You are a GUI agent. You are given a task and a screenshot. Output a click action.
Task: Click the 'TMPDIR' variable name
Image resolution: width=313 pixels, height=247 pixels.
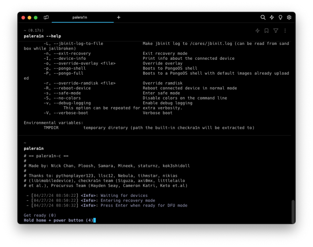pyautogui.click(x=51, y=128)
